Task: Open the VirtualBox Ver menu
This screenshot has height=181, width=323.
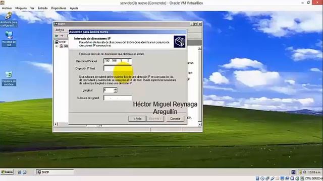Action: (32, 8)
